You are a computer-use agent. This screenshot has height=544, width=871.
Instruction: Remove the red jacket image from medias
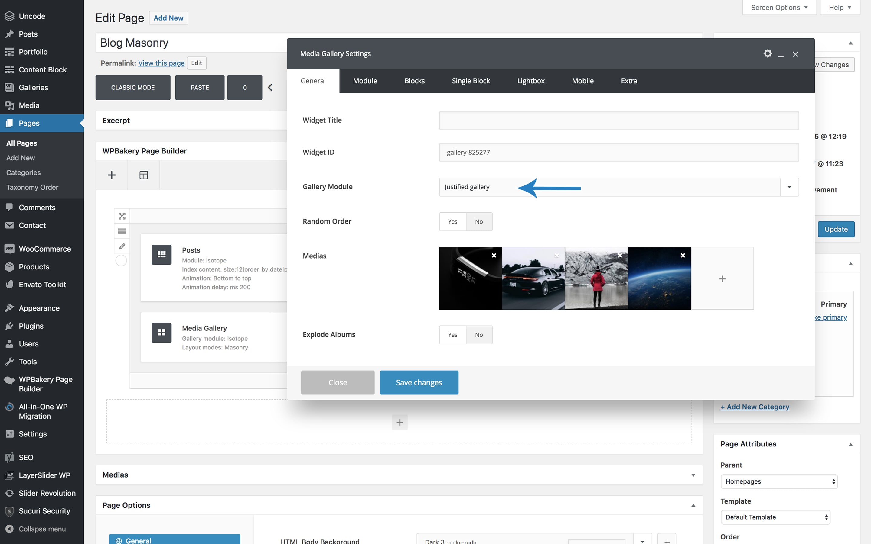click(x=620, y=256)
